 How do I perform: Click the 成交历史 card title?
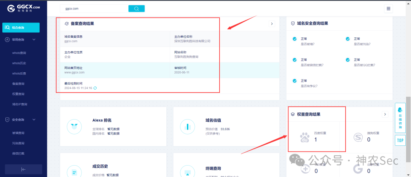(100, 166)
